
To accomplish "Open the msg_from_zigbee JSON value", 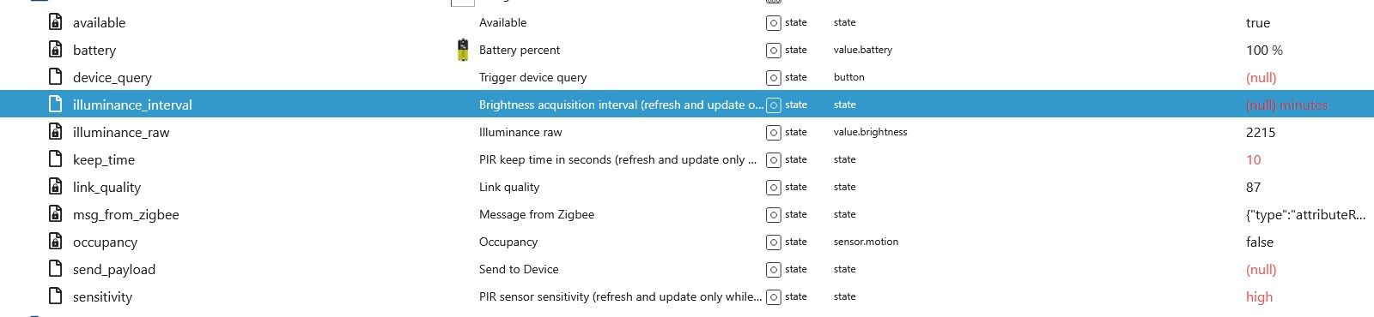I will coord(1305,214).
